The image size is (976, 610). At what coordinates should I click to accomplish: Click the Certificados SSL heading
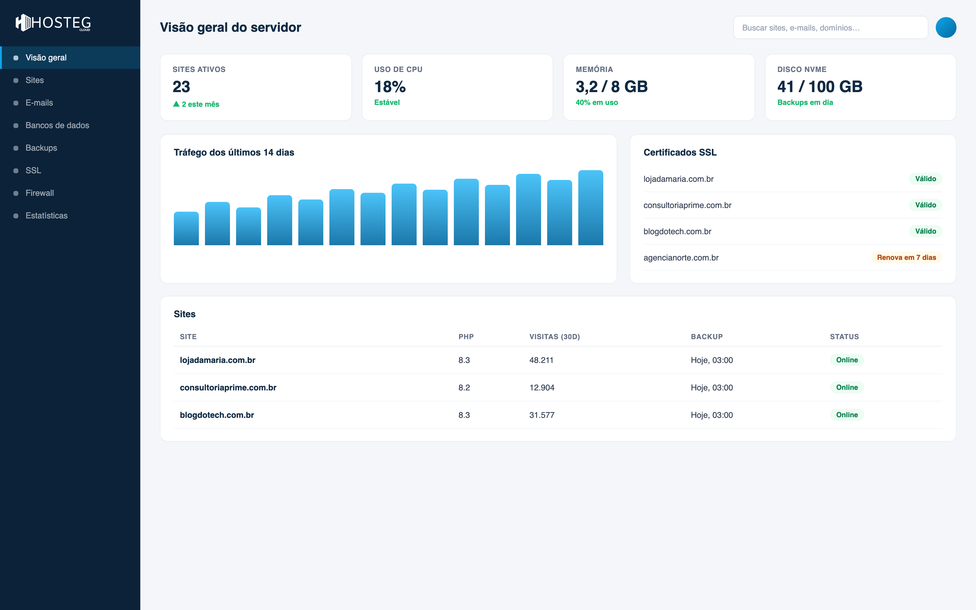680,152
